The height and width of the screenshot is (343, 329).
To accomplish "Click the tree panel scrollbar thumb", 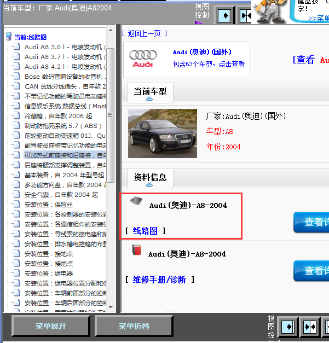I will click(111, 115).
